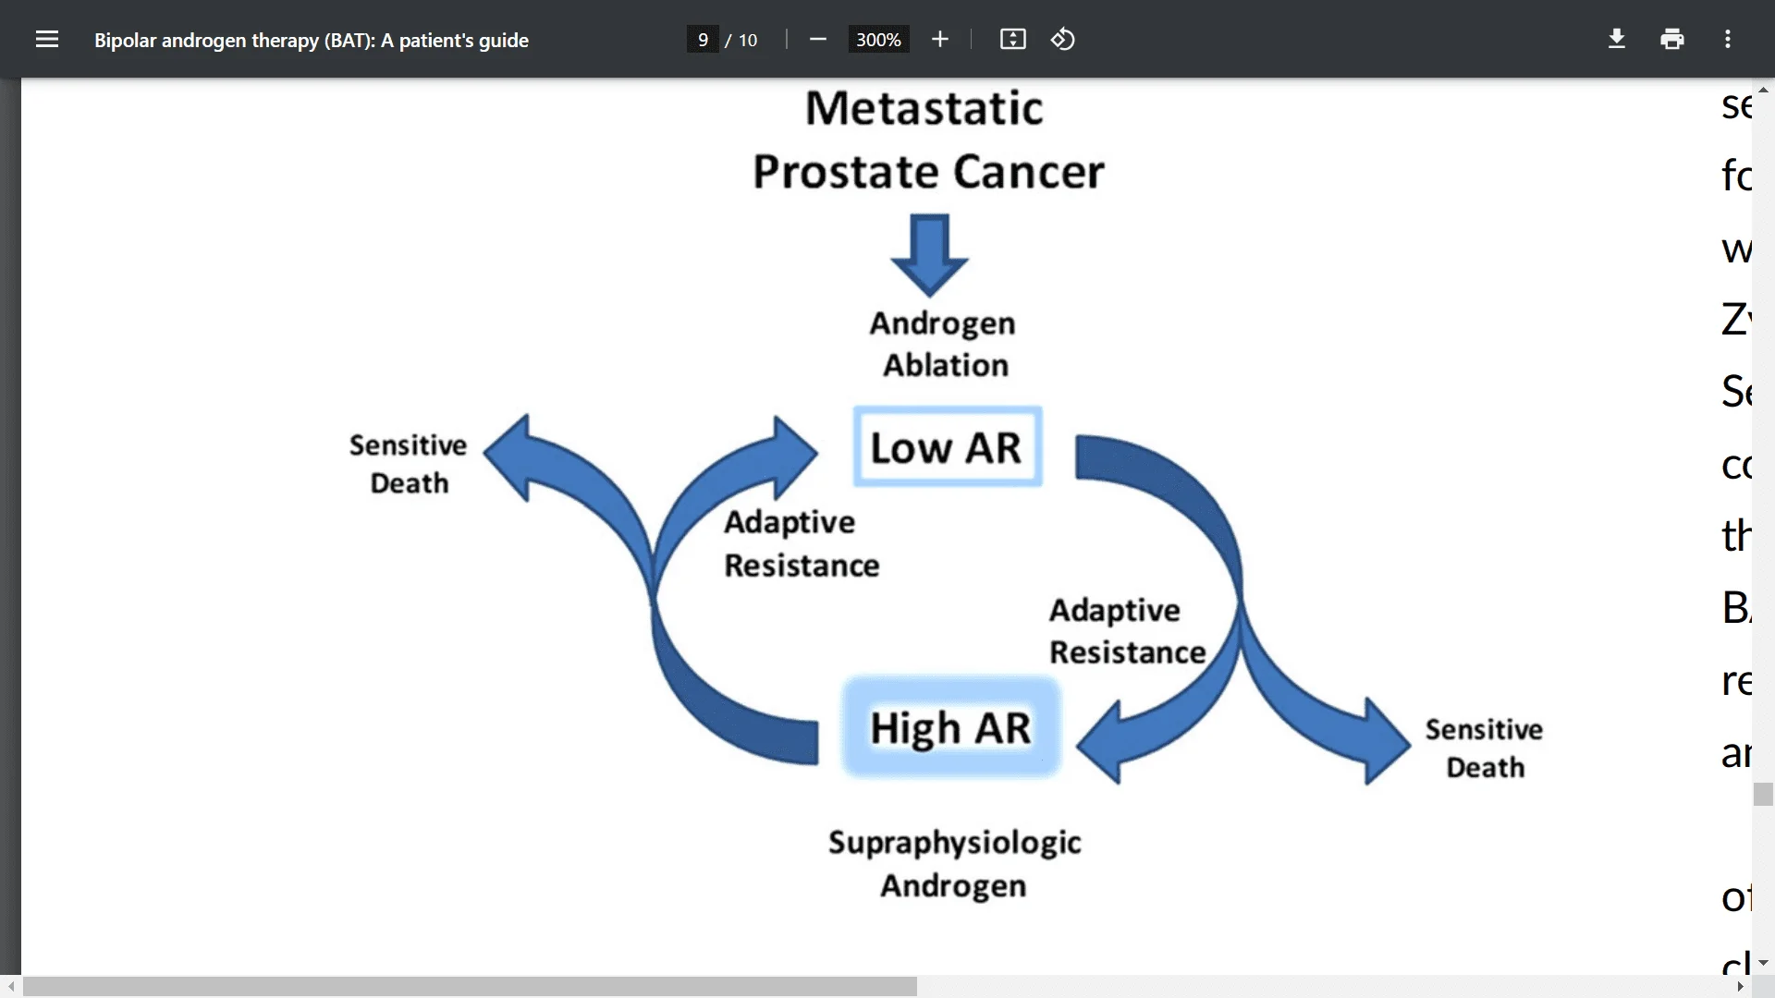Click the '/ 10' total pages text
This screenshot has height=998, width=1775.
click(x=741, y=40)
